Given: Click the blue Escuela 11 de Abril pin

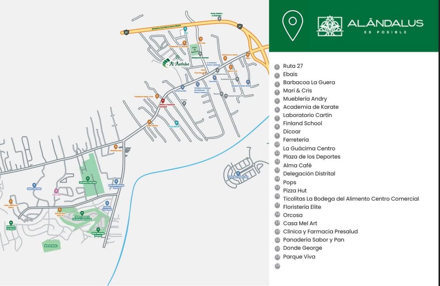Looking at the screenshot, I should [x=107, y=203].
